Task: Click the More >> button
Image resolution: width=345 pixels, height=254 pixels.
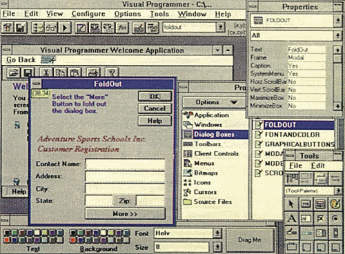Action: click(x=125, y=214)
